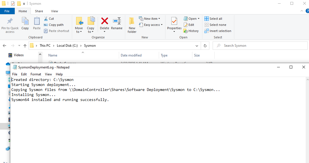
Task: Open Notepad's Edit menu
Action: tap(24, 74)
